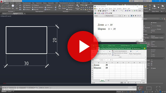Screen dimensions: 166x93
Task: Click the big red play button
Action: [83, 47]
